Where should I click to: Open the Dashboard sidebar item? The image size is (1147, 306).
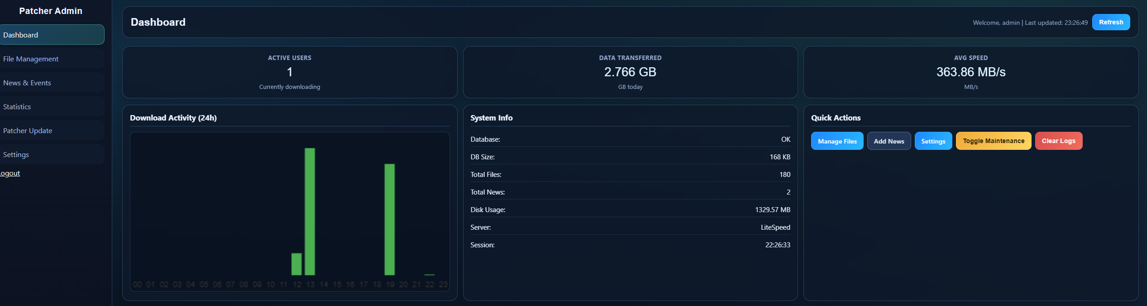coord(52,35)
